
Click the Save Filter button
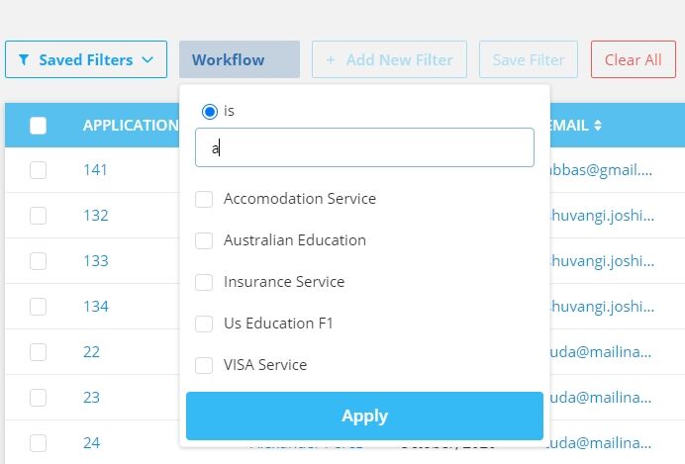click(529, 59)
